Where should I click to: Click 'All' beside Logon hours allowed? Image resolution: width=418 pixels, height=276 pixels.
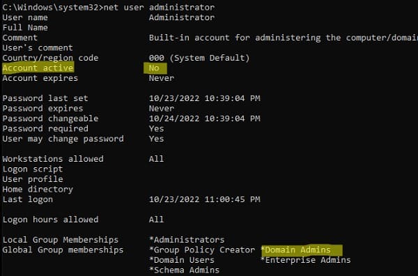[156, 220]
